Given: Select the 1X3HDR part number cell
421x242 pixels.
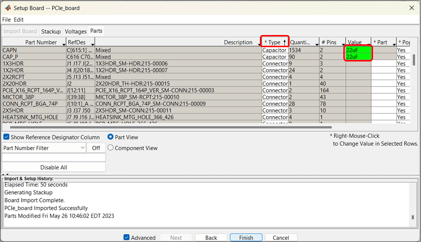Looking at the screenshot, I should pyautogui.click(x=34, y=64).
